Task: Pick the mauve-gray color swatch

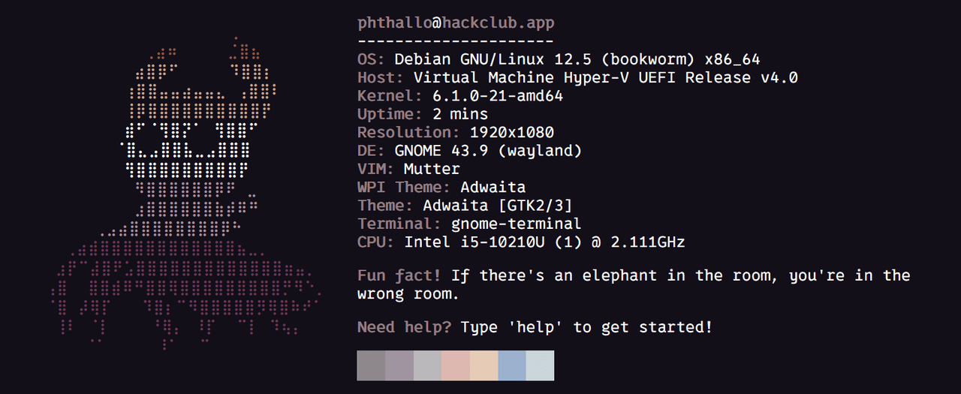Action: 399,365
